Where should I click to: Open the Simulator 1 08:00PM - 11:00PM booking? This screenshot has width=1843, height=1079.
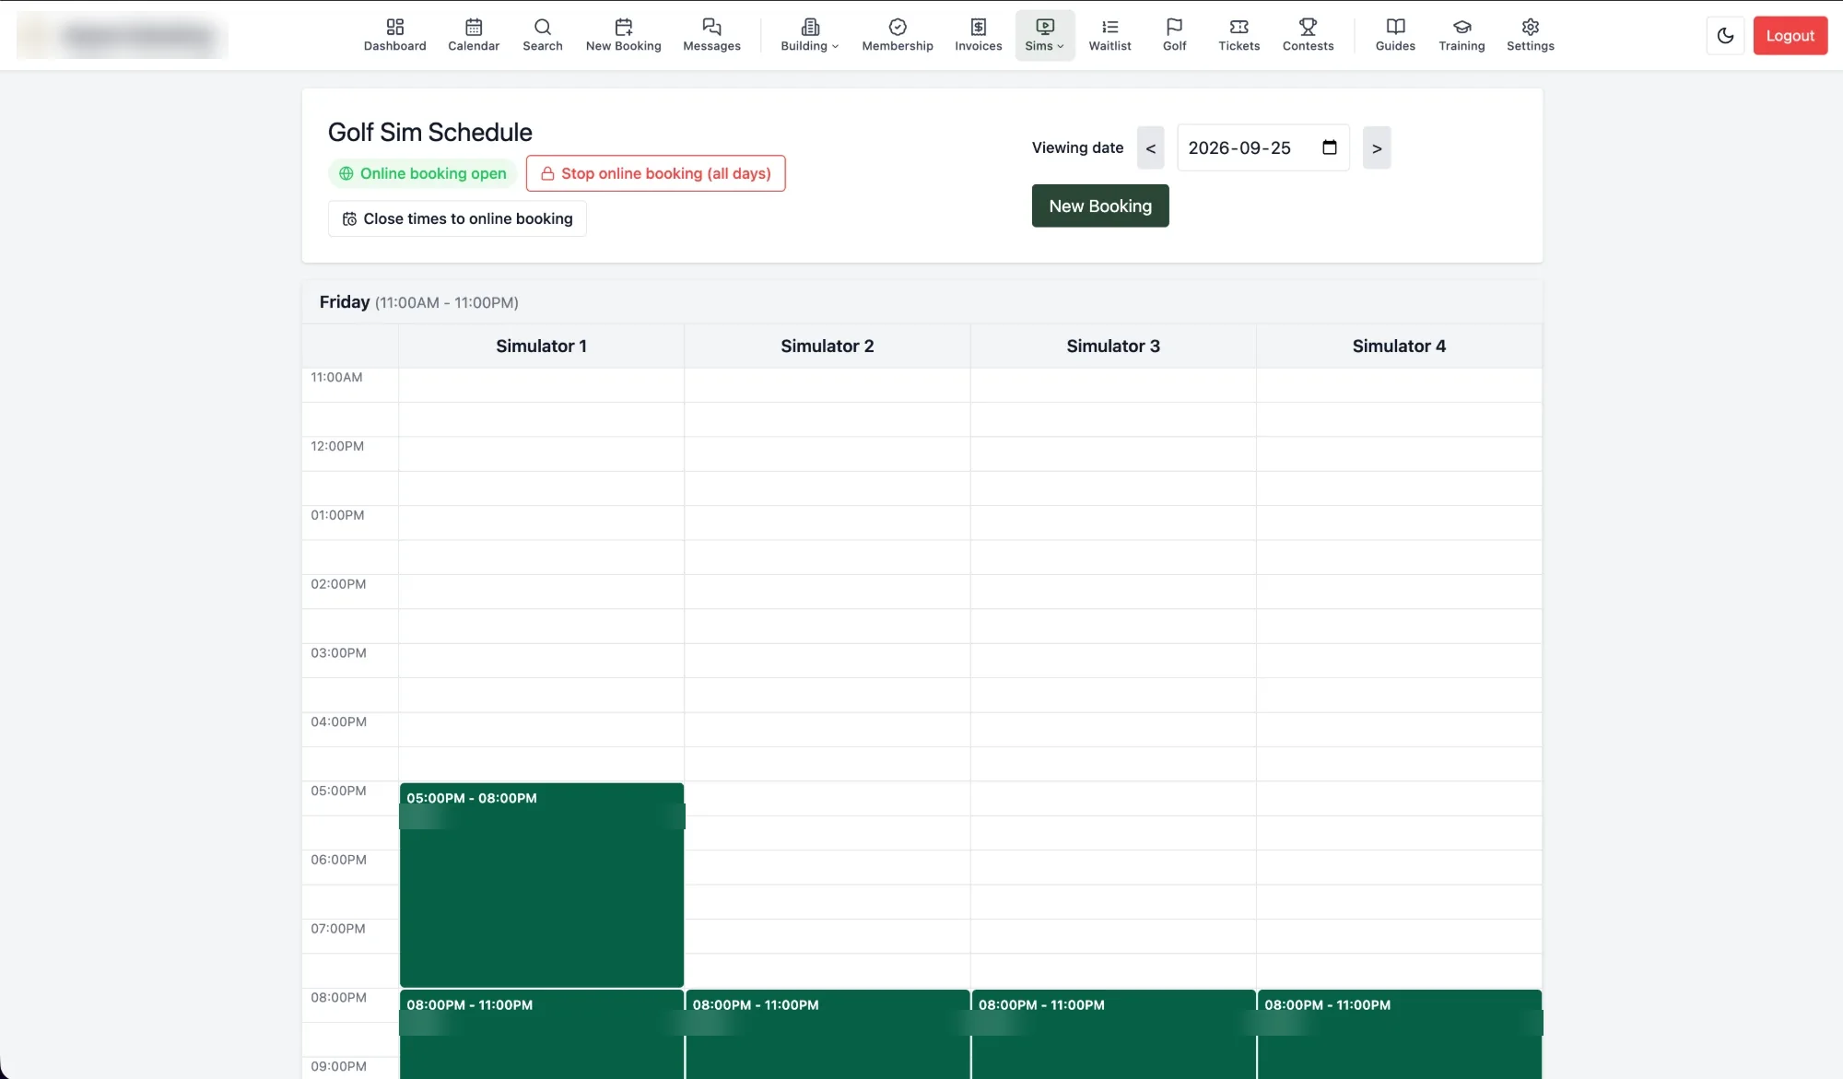(542, 1034)
